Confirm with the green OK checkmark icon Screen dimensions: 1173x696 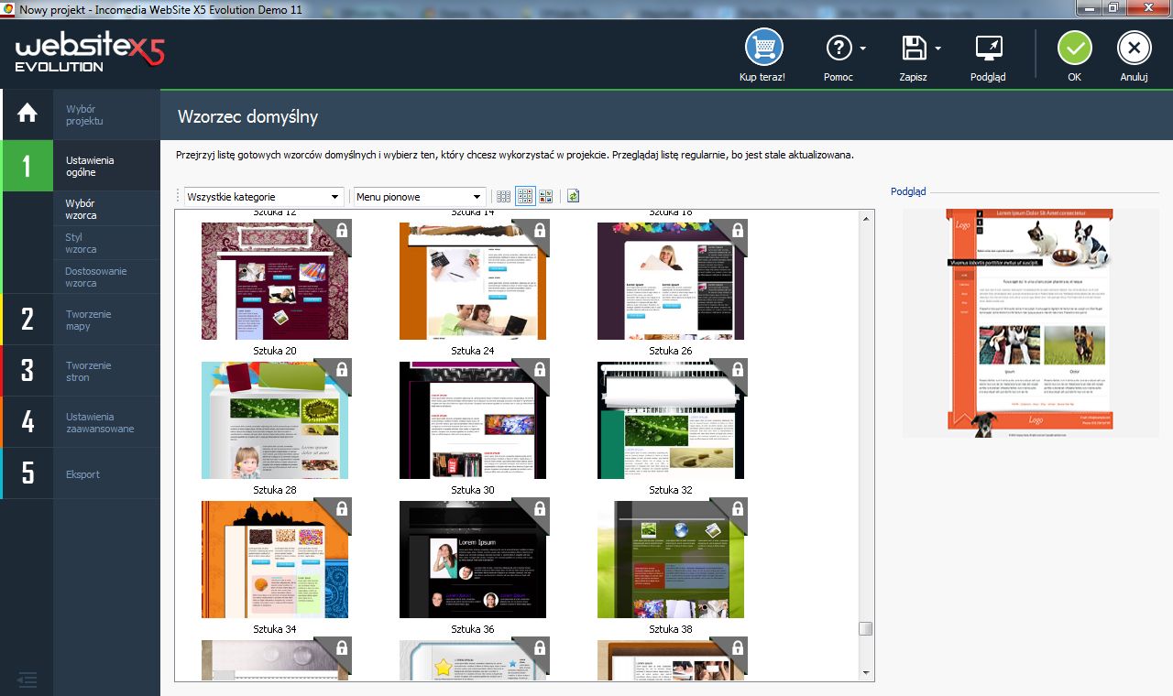(1075, 48)
